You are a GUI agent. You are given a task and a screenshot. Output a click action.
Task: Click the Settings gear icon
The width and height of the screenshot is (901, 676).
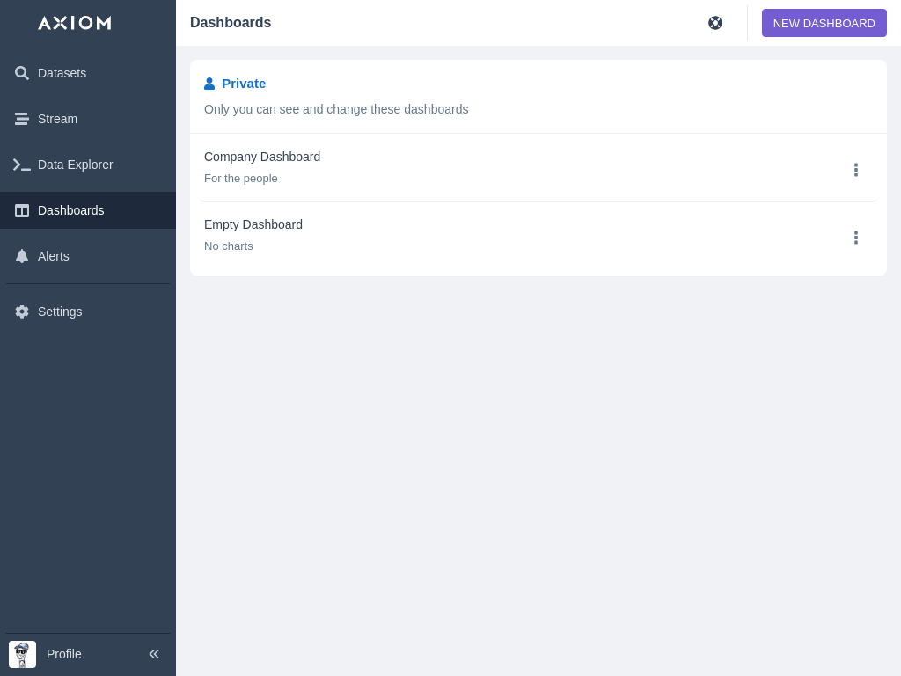[22, 312]
